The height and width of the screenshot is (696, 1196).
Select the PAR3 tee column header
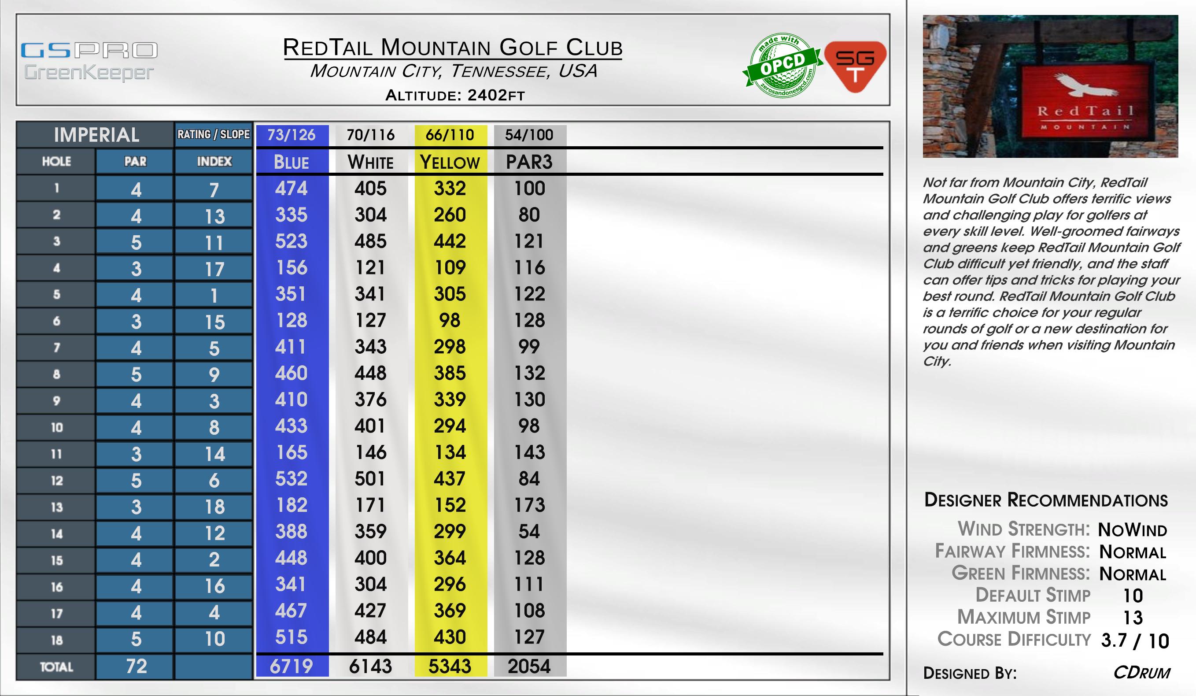click(x=529, y=163)
